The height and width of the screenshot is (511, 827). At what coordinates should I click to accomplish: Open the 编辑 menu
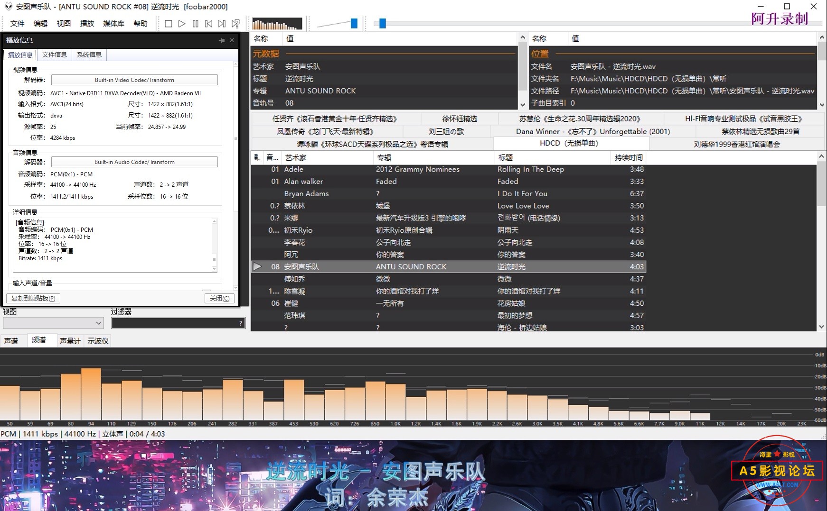tap(40, 24)
